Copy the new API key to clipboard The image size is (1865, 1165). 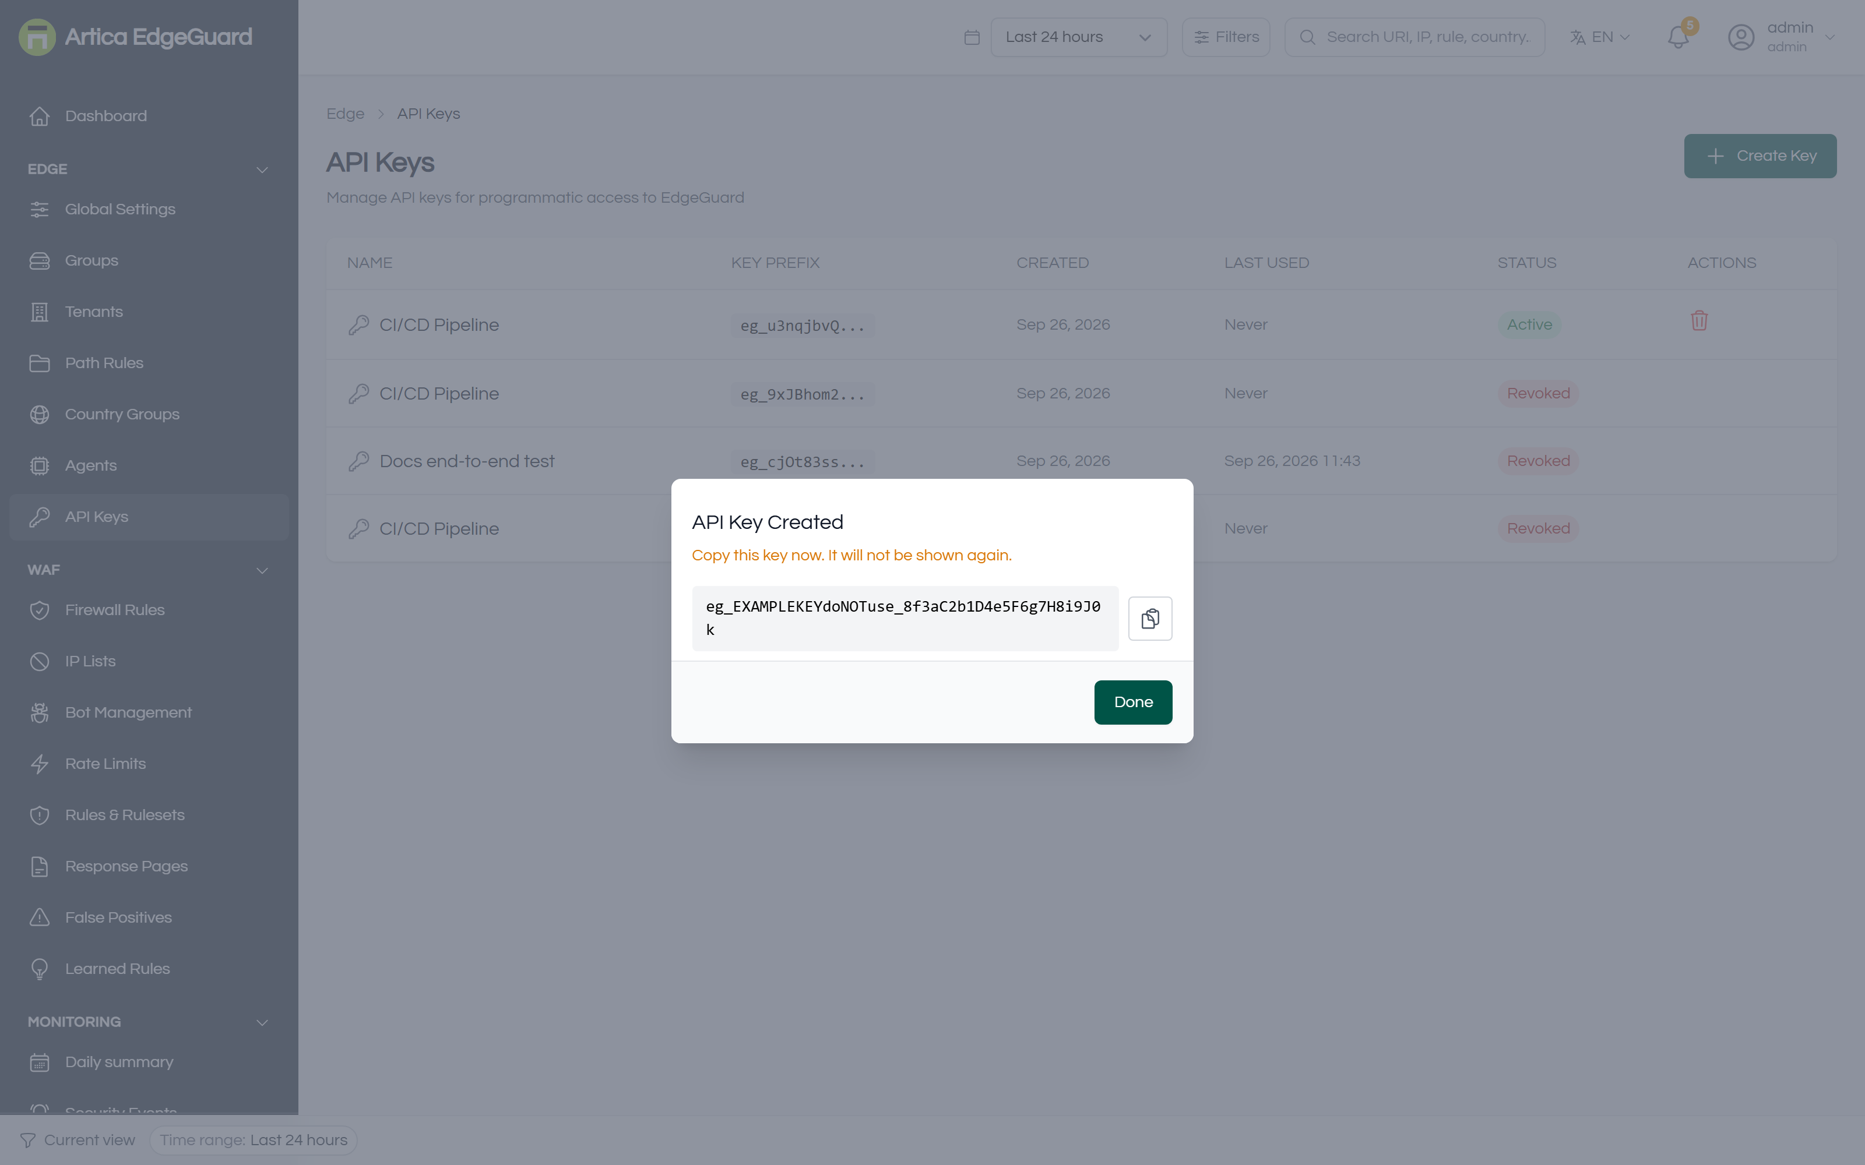1150,618
